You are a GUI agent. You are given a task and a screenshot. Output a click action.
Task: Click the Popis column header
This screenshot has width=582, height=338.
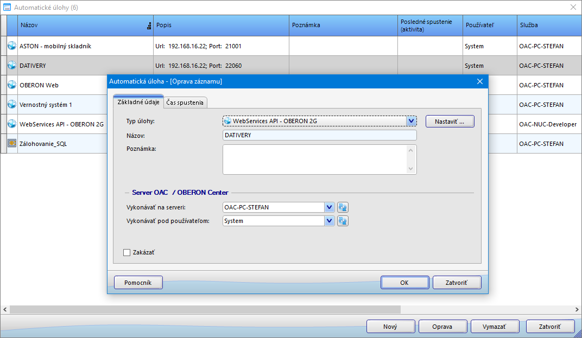click(221, 25)
